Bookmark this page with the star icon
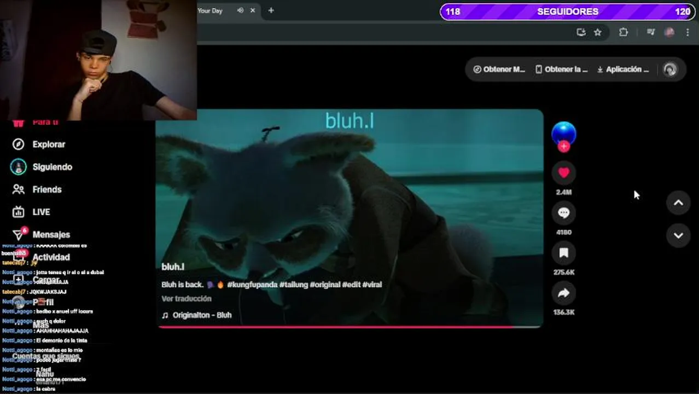The width and height of the screenshot is (699, 394). point(598,32)
